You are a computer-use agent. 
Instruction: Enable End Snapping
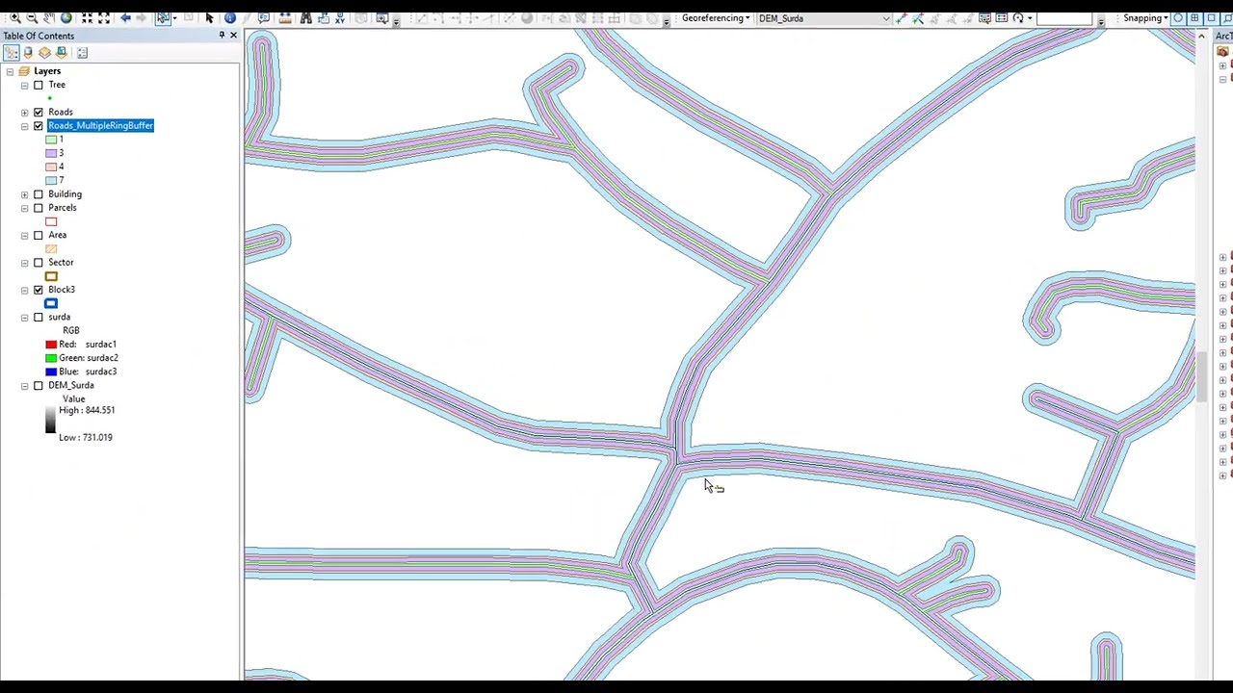tap(1194, 18)
